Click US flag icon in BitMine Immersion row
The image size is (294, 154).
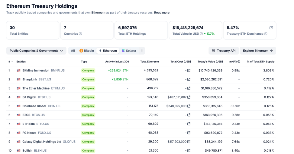pyautogui.click(x=18, y=71)
